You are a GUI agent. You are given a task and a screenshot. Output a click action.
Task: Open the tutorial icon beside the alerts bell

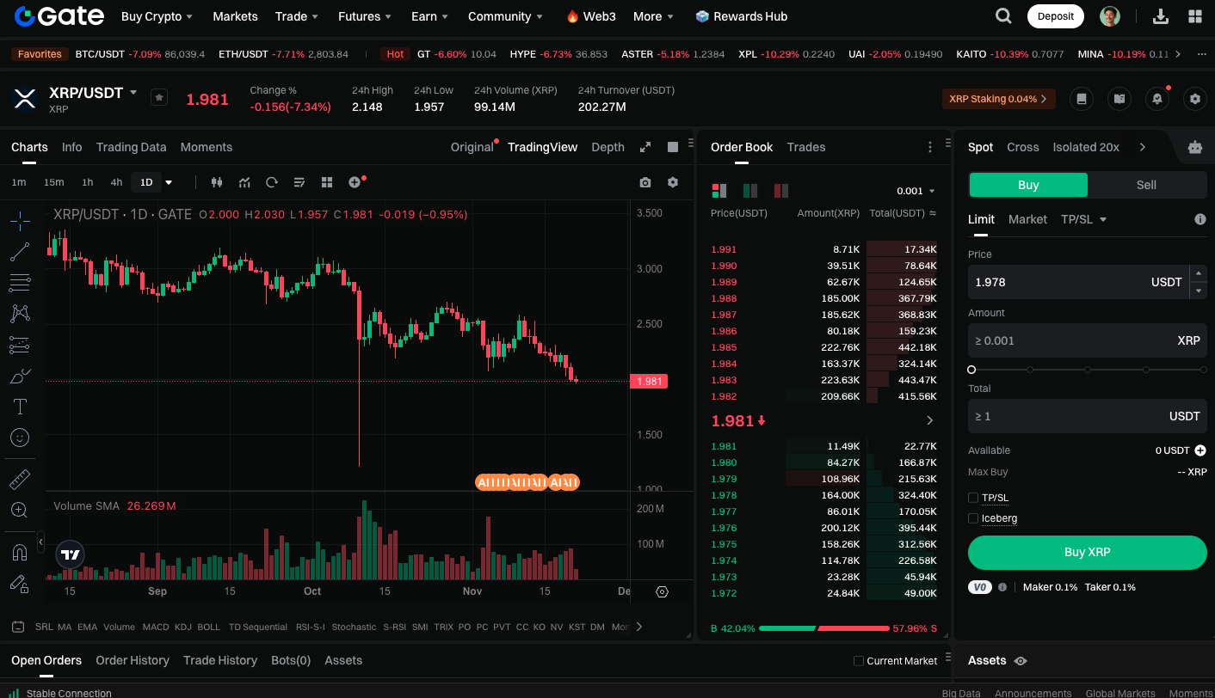click(x=1119, y=99)
